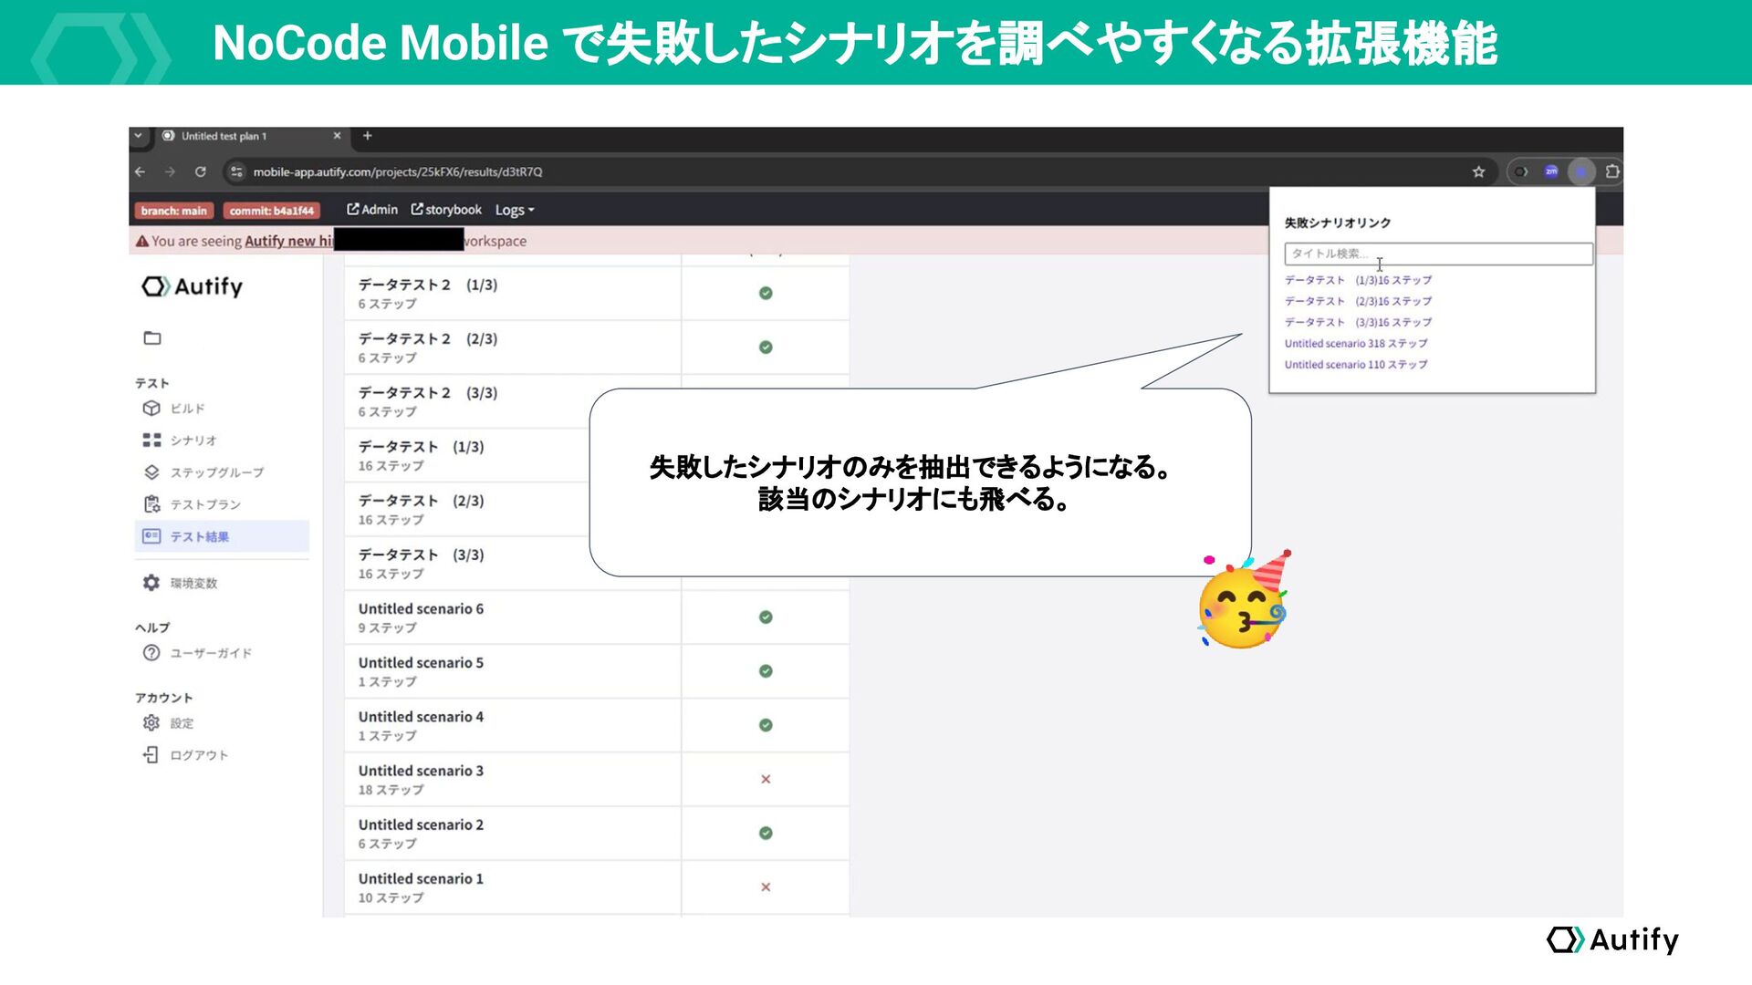This screenshot has width=1752, height=985.
Task: Bookmark the page with star icon
Action: (1478, 171)
